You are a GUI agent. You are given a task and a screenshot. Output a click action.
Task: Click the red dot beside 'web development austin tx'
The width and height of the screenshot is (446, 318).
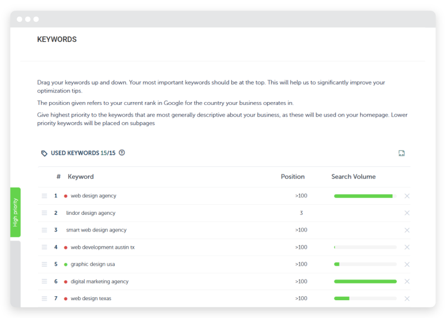66,248
